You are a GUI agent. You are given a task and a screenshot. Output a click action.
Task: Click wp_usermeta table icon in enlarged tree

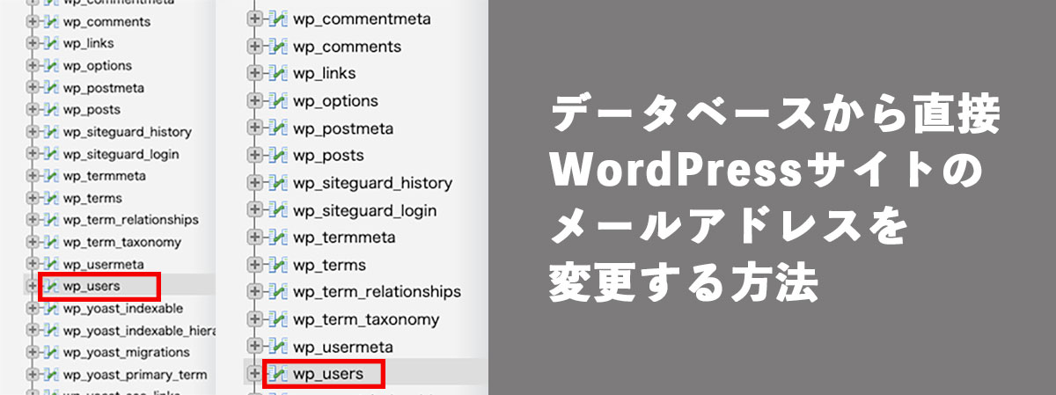coord(278,346)
